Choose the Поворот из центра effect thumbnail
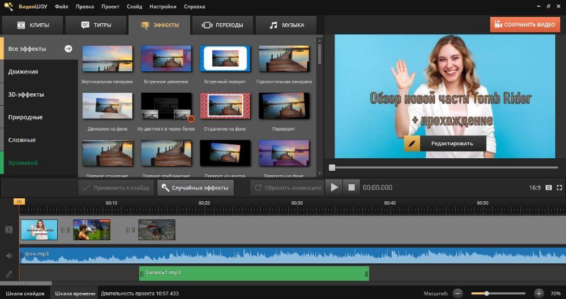The image size is (566, 299). [x=225, y=153]
